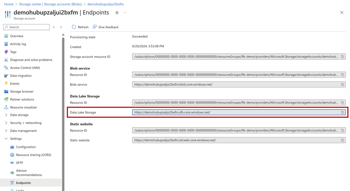
Task: Click the Give feedback button label
Action: click(109, 27)
